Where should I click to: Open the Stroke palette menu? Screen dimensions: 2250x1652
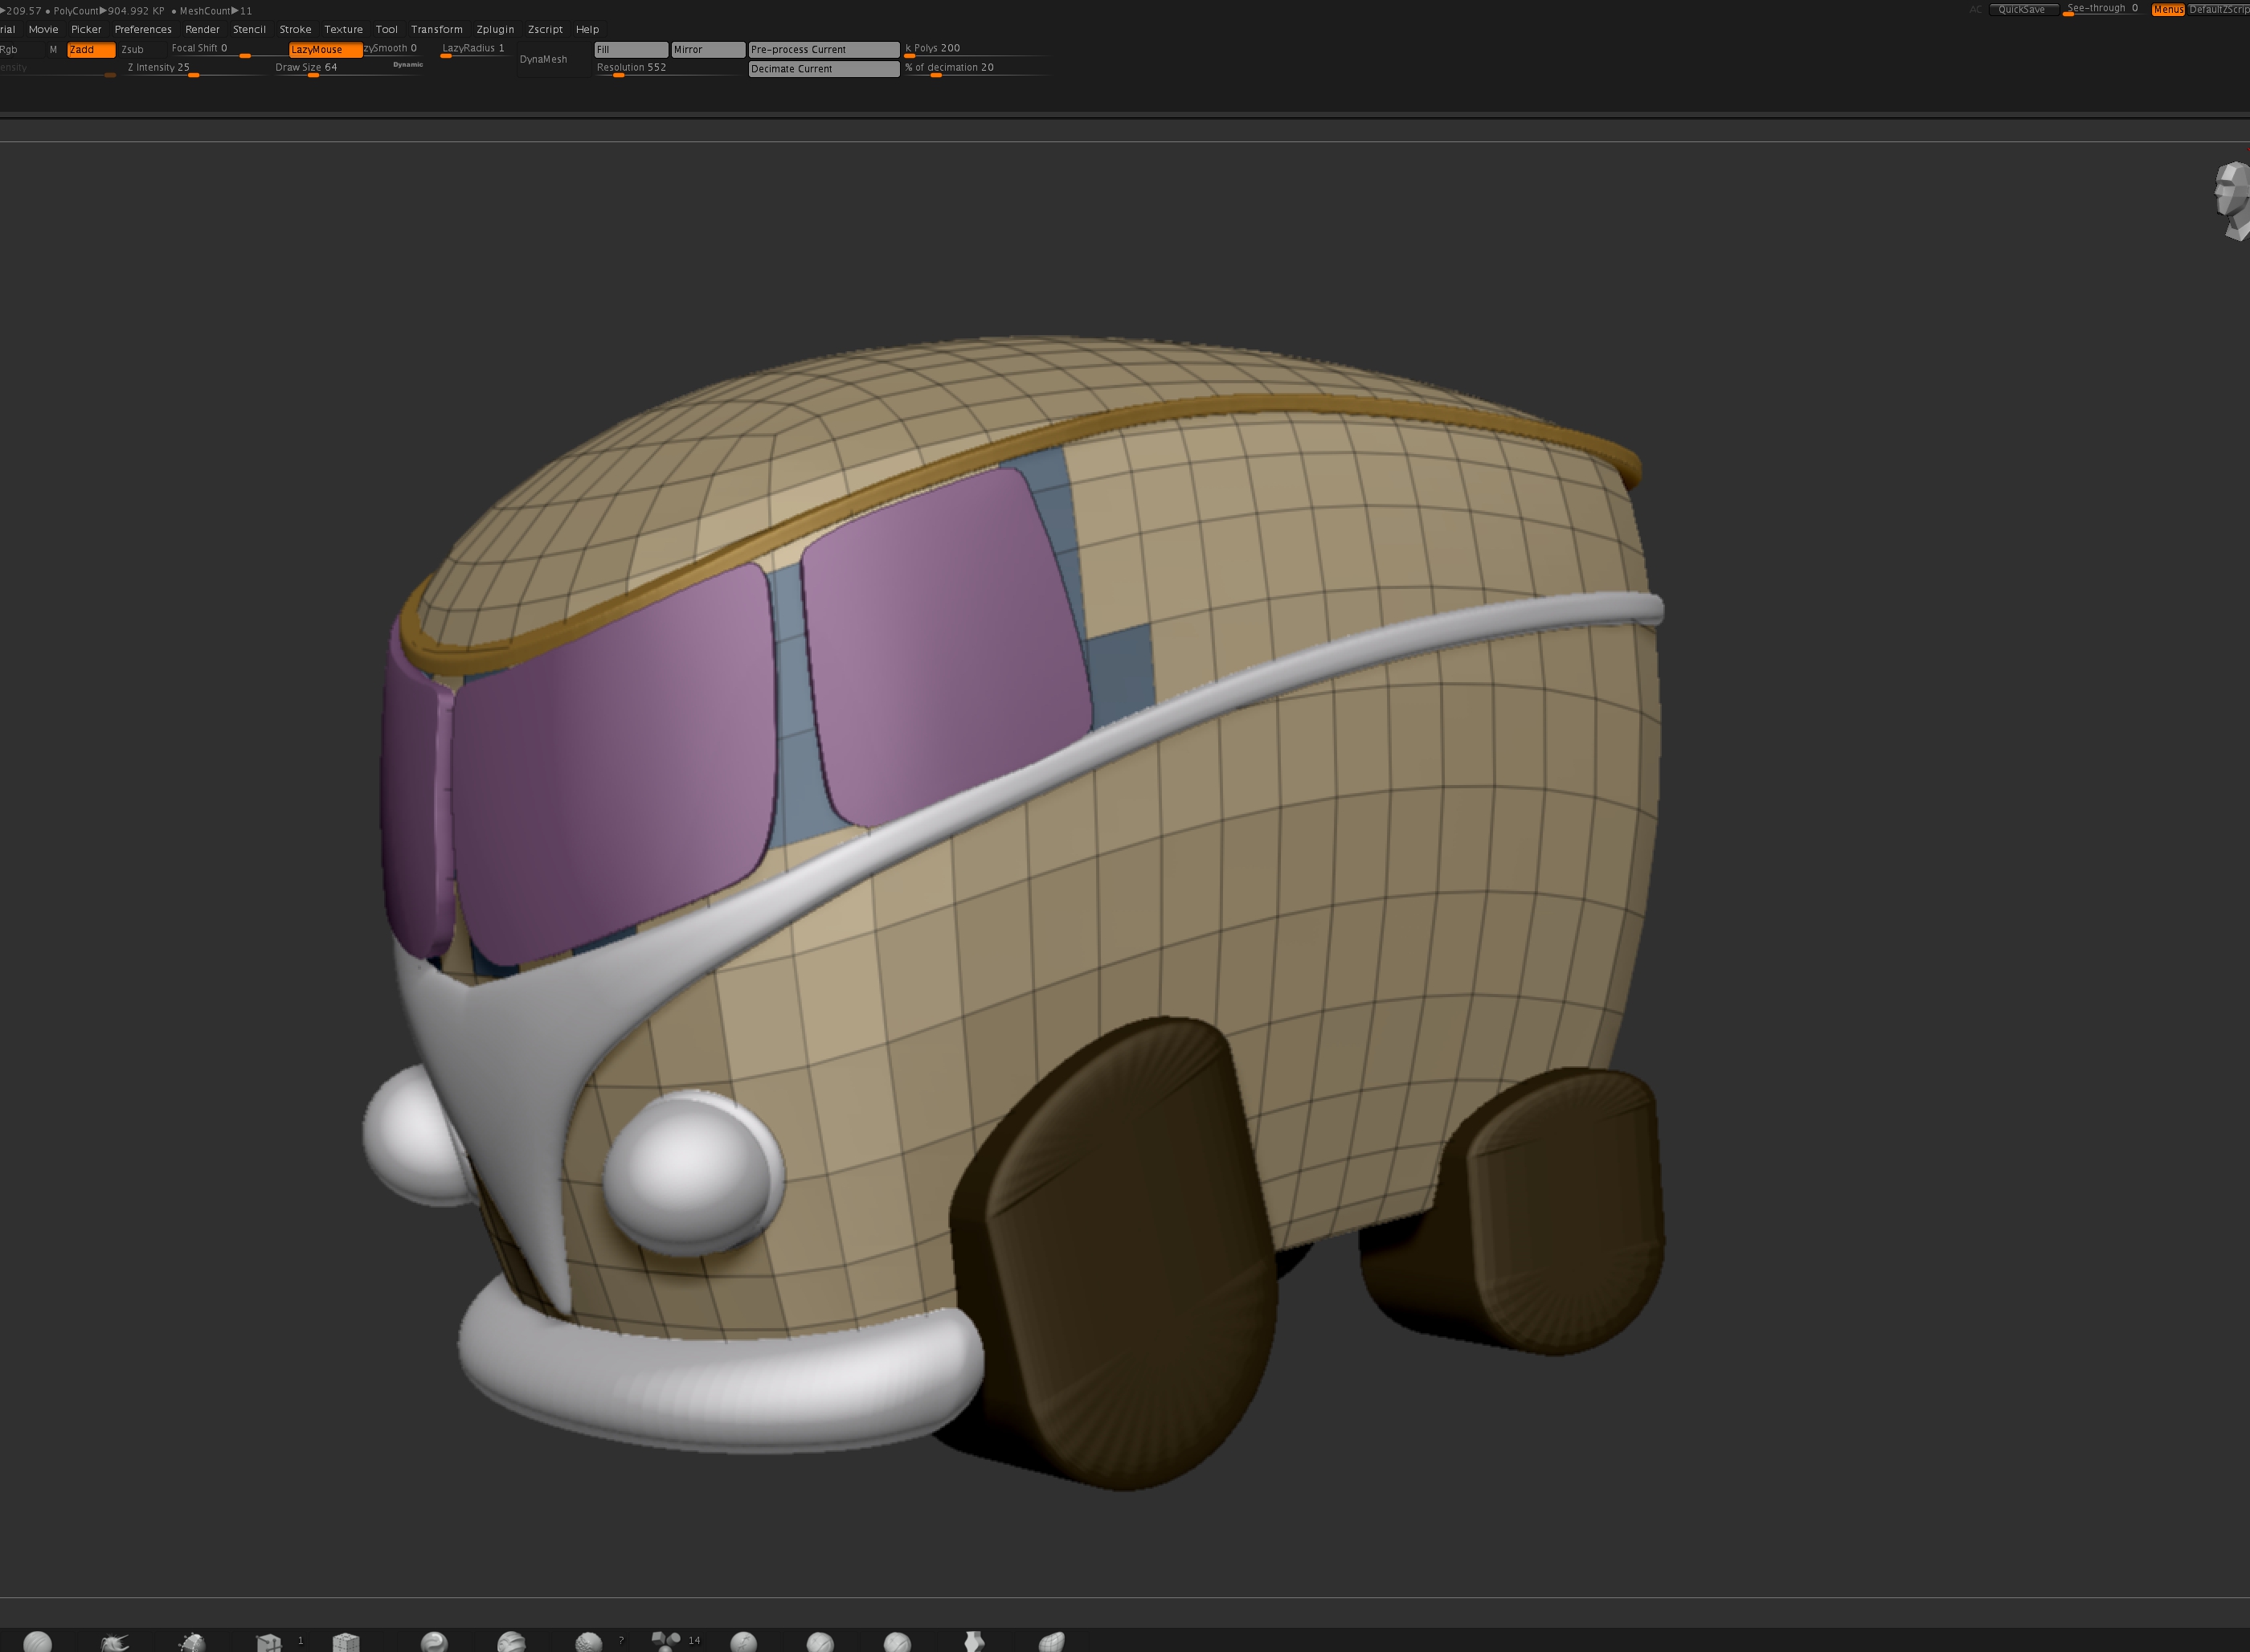pyautogui.click(x=295, y=29)
